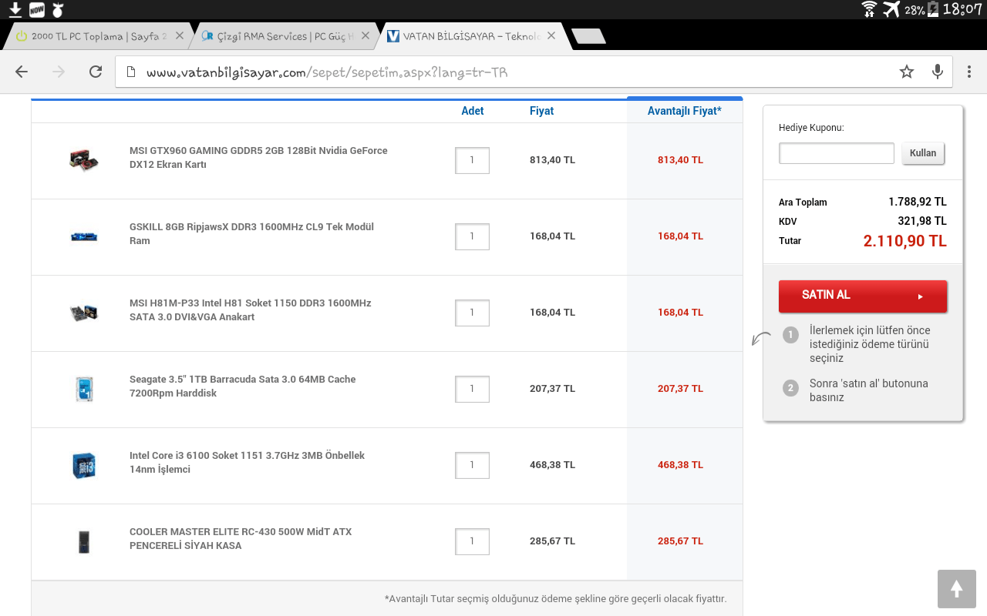This screenshot has height=616, width=987.
Task: Click the 18:07 clock in status bar
Action: pyautogui.click(x=962, y=9)
